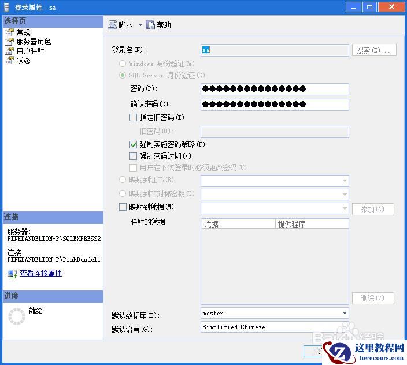Image resolution: width=407 pixels, height=365 pixels.
Task: Open the Script dropdown arrow
Action: tap(140, 25)
